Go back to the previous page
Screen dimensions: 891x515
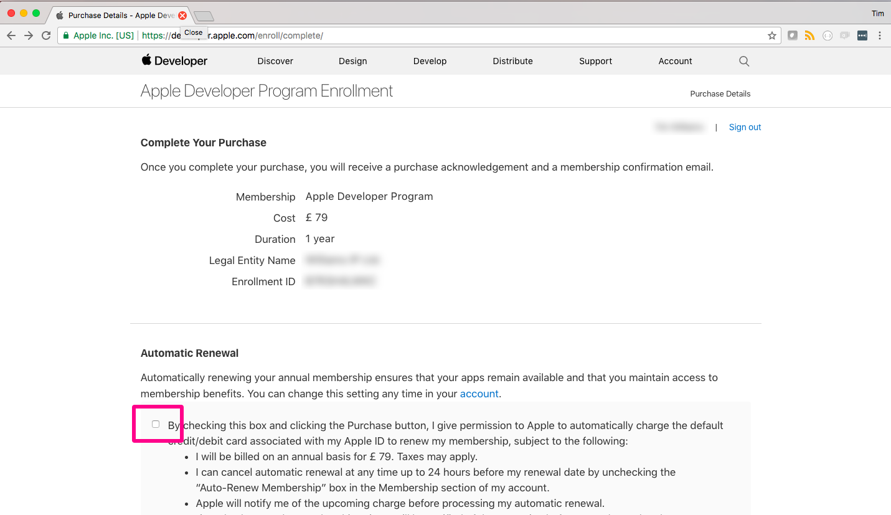pos(11,35)
